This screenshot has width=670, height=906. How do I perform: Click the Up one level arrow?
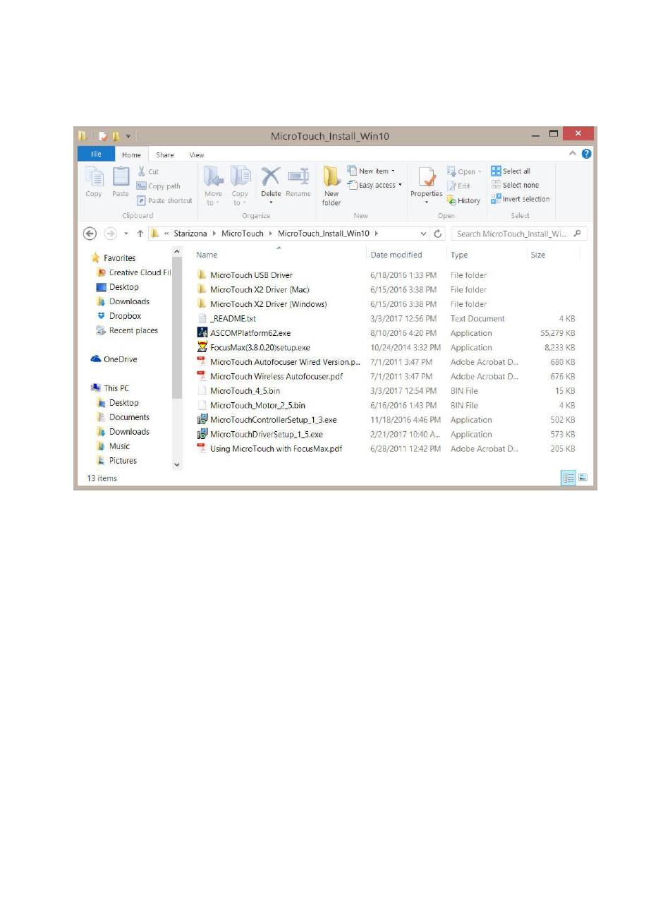click(x=140, y=234)
